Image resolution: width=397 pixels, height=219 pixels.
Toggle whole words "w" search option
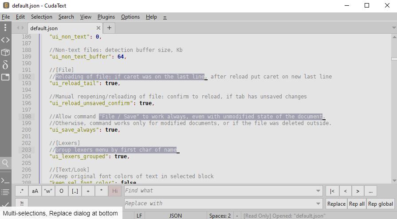click(x=48, y=191)
